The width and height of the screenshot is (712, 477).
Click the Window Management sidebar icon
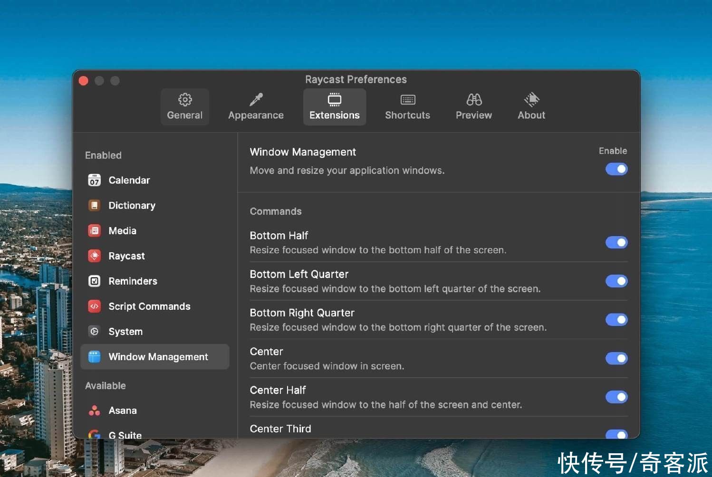point(95,356)
